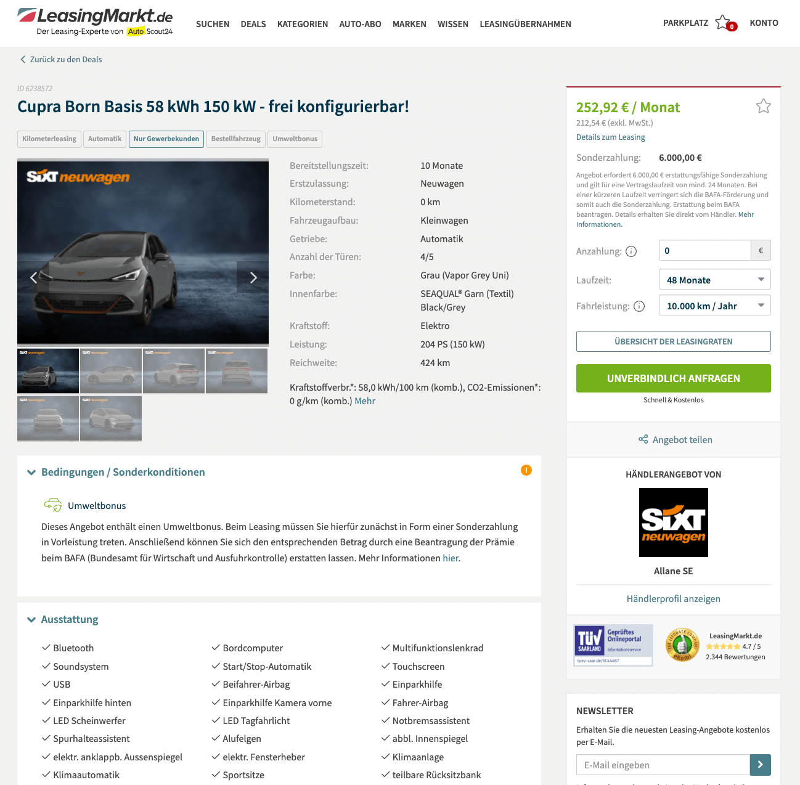Save offer with the star next to price
The height and width of the screenshot is (785, 800).
coord(764,106)
